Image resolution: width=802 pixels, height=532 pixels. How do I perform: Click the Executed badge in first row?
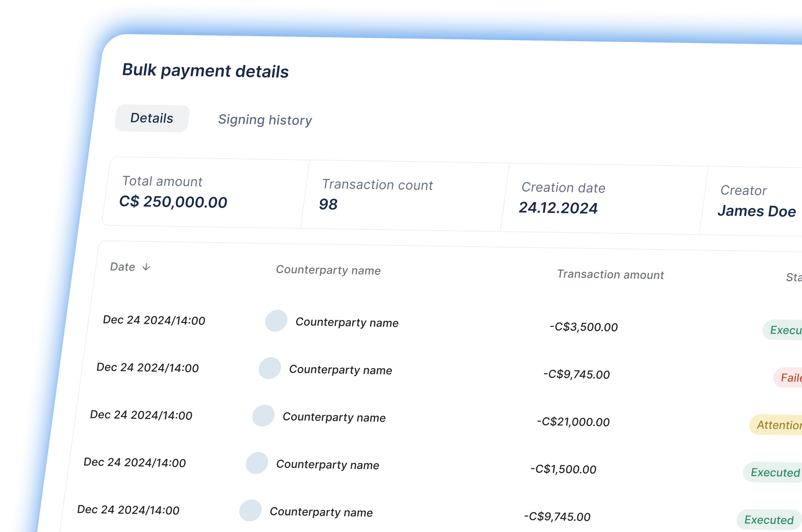784,330
